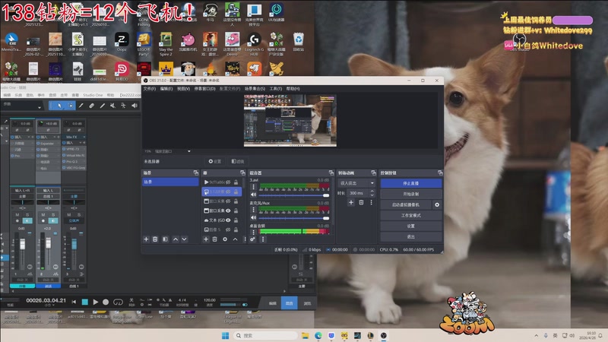Viewport: 608px width, 342px height.
Task: Click 启动虚拟摄像机 virtual camera button
Action: coord(406,204)
